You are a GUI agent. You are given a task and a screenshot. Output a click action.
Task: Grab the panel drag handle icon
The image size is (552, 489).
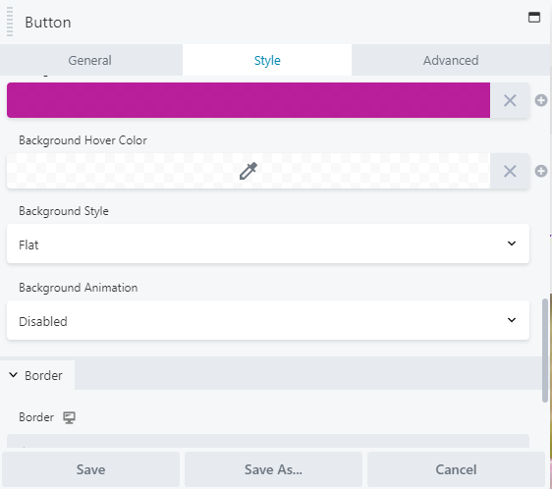[10, 22]
